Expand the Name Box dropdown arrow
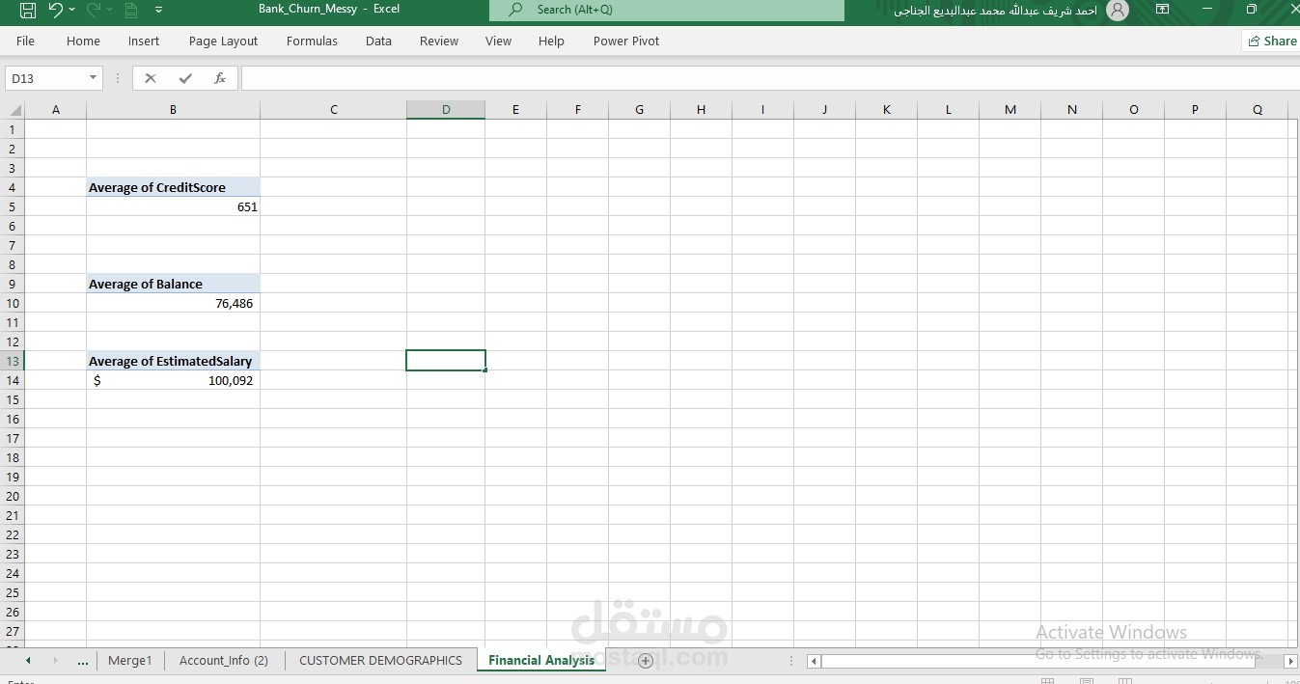The image size is (1300, 684). click(93, 78)
